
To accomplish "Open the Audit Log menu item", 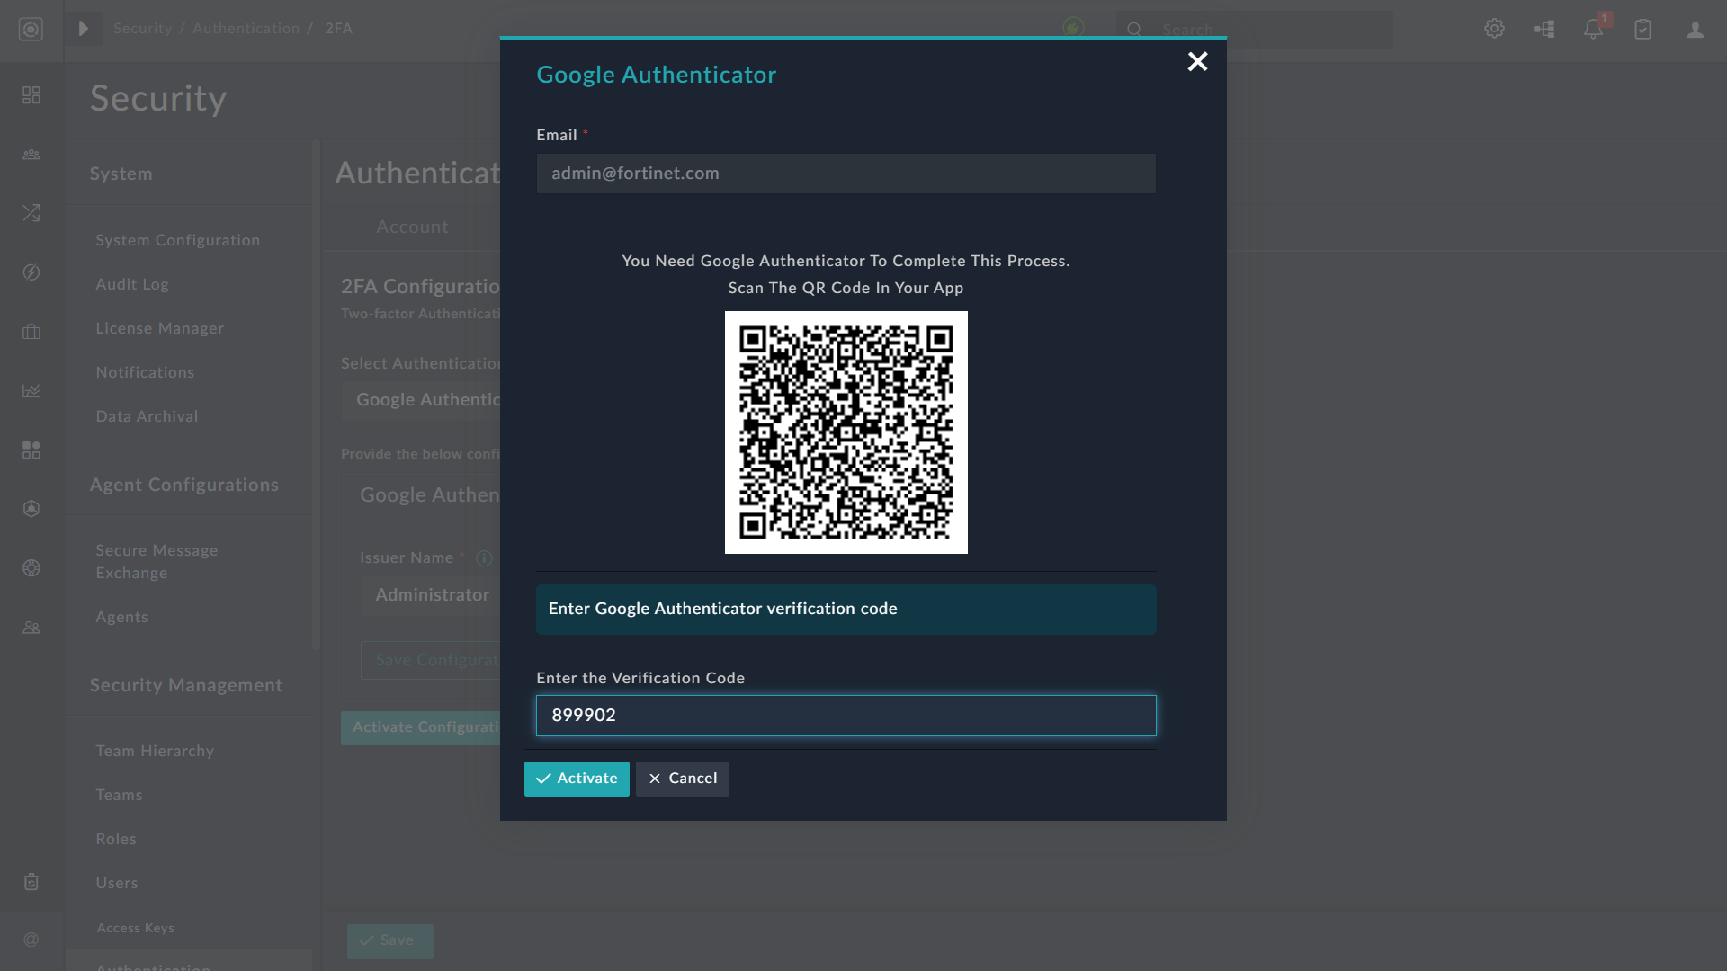I will 132,284.
